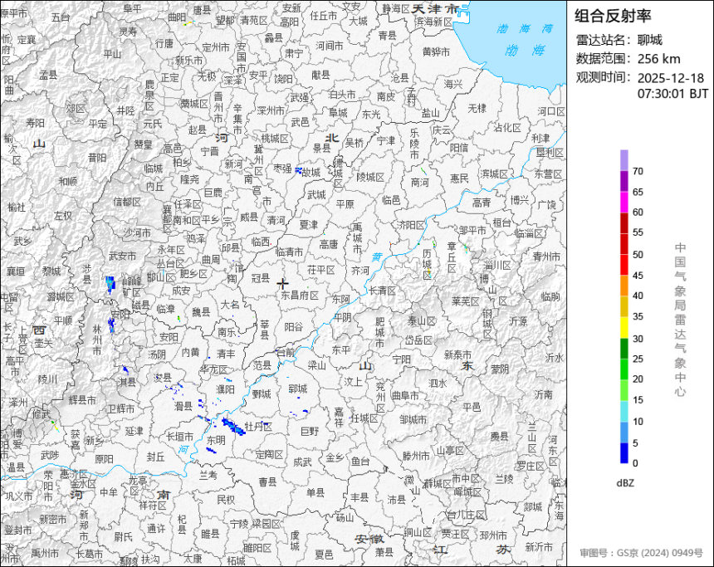
Task: Click the yellow swatch between 30 and 35
Action: [624, 328]
